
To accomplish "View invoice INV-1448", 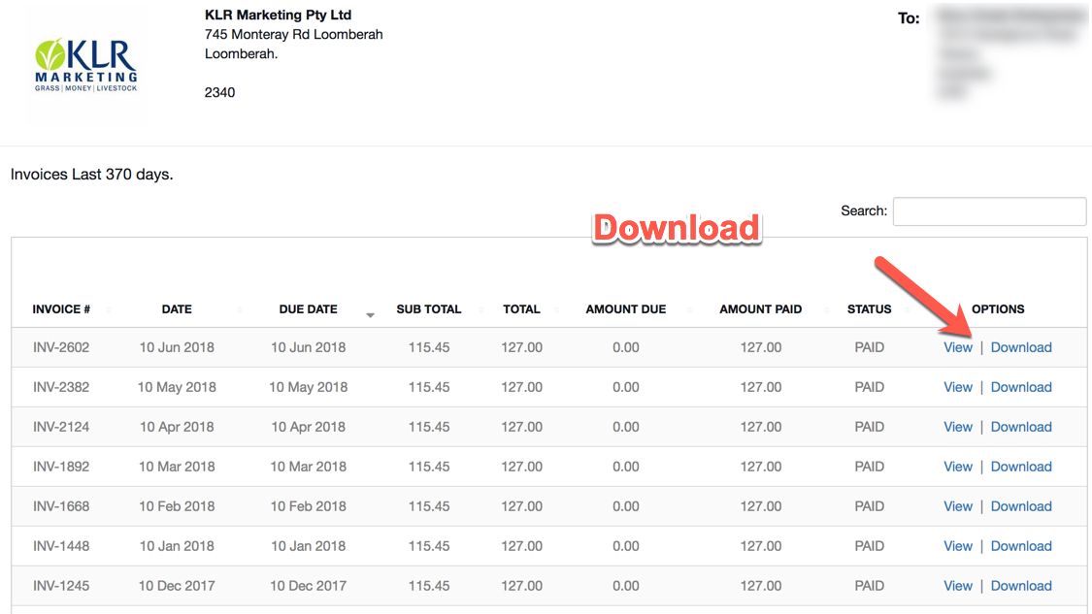I will (957, 546).
